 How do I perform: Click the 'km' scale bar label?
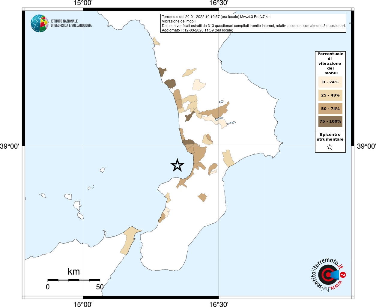tap(74, 272)
